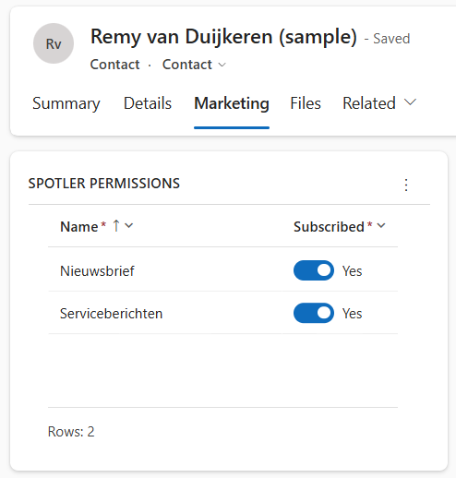Click the Yes label for Serviceberichten

353,314
